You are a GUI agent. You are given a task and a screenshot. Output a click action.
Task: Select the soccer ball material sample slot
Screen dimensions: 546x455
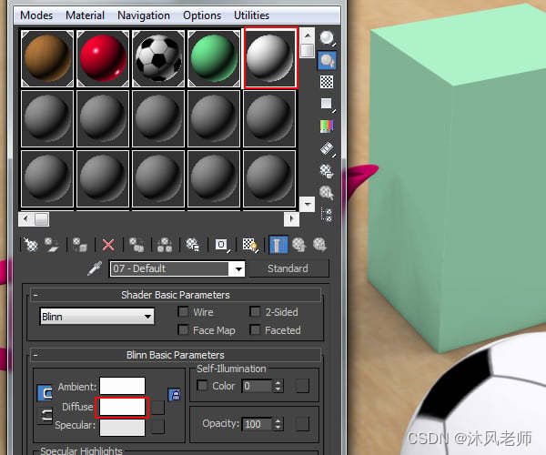(158, 58)
